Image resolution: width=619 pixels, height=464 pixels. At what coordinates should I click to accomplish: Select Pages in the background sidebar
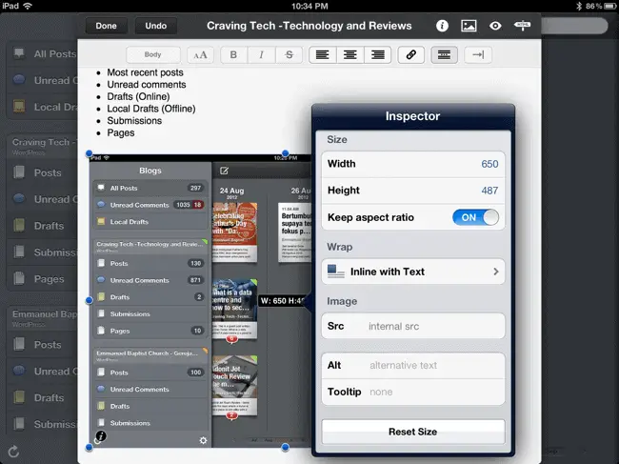(44, 279)
